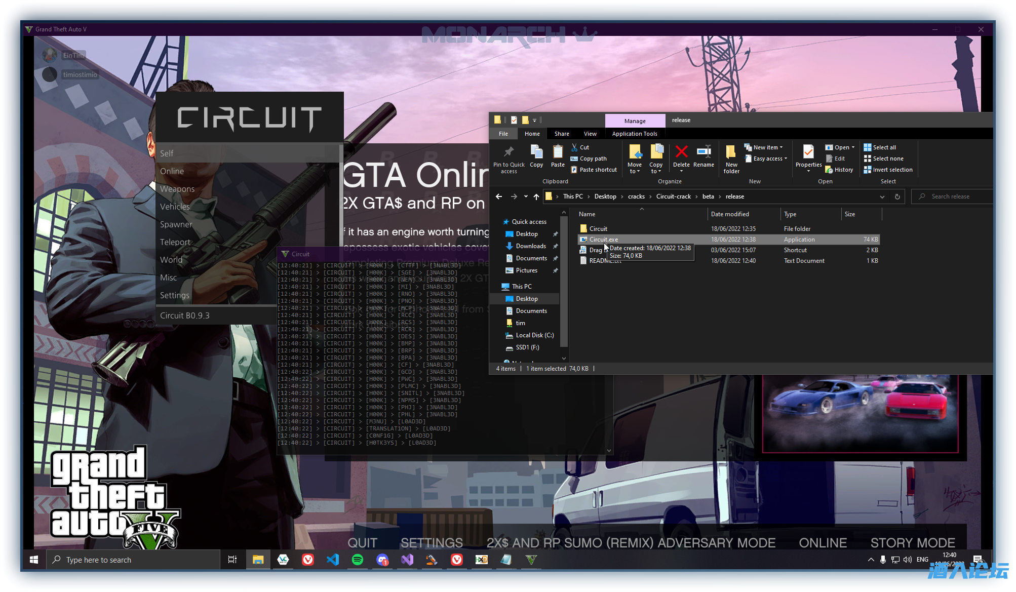Click Select none in ribbon

pos(884,159)
